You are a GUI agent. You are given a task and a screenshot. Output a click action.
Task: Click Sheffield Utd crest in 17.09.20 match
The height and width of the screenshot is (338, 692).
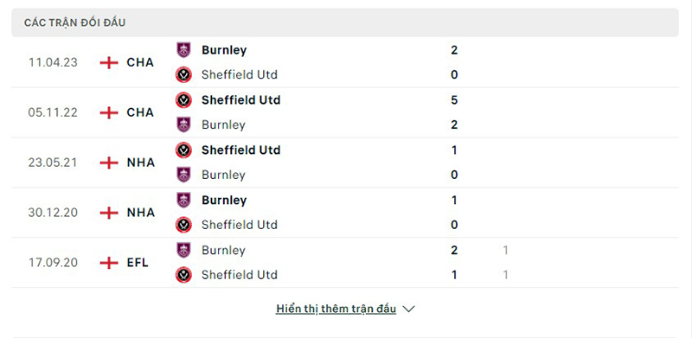(183, 275)
